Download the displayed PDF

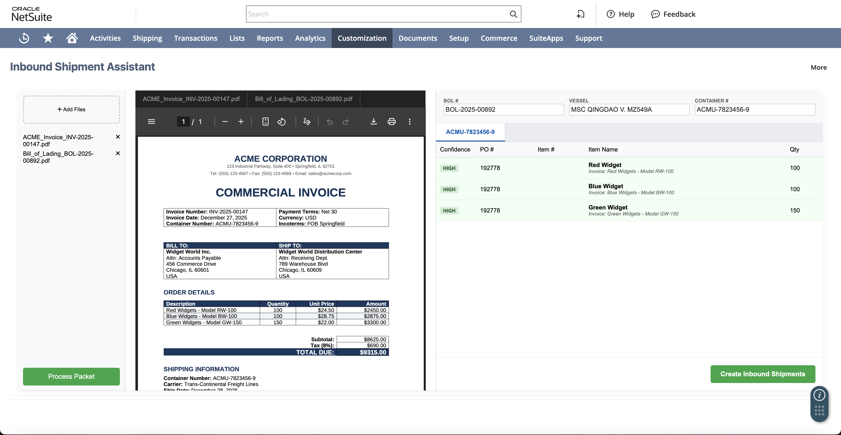(x=373, y=121)
